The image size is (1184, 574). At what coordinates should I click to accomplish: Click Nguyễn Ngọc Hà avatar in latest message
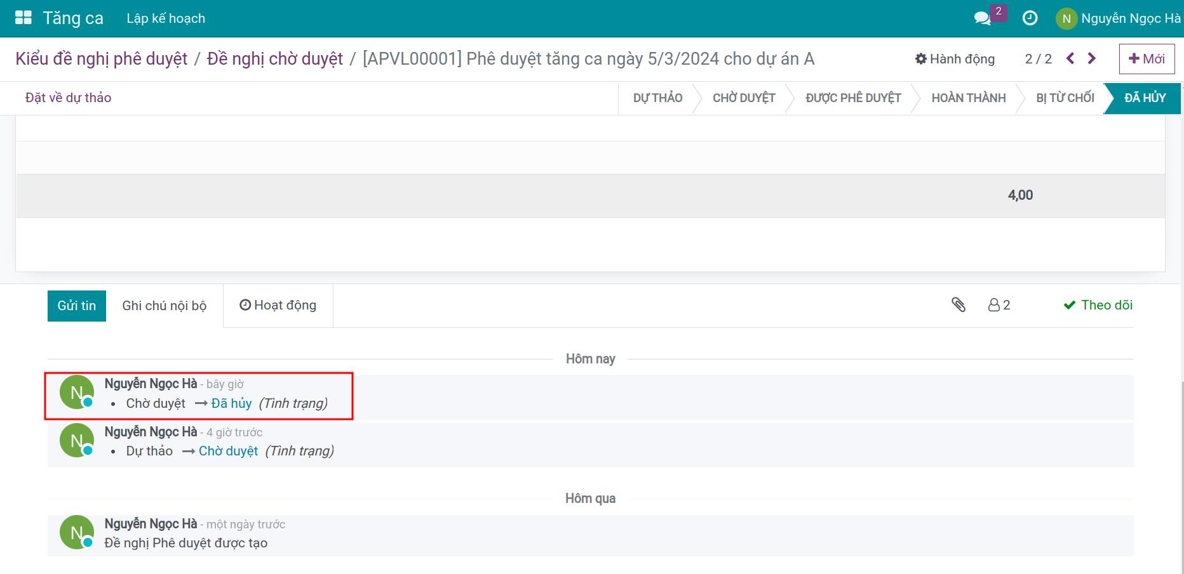[x=77, y=393]
